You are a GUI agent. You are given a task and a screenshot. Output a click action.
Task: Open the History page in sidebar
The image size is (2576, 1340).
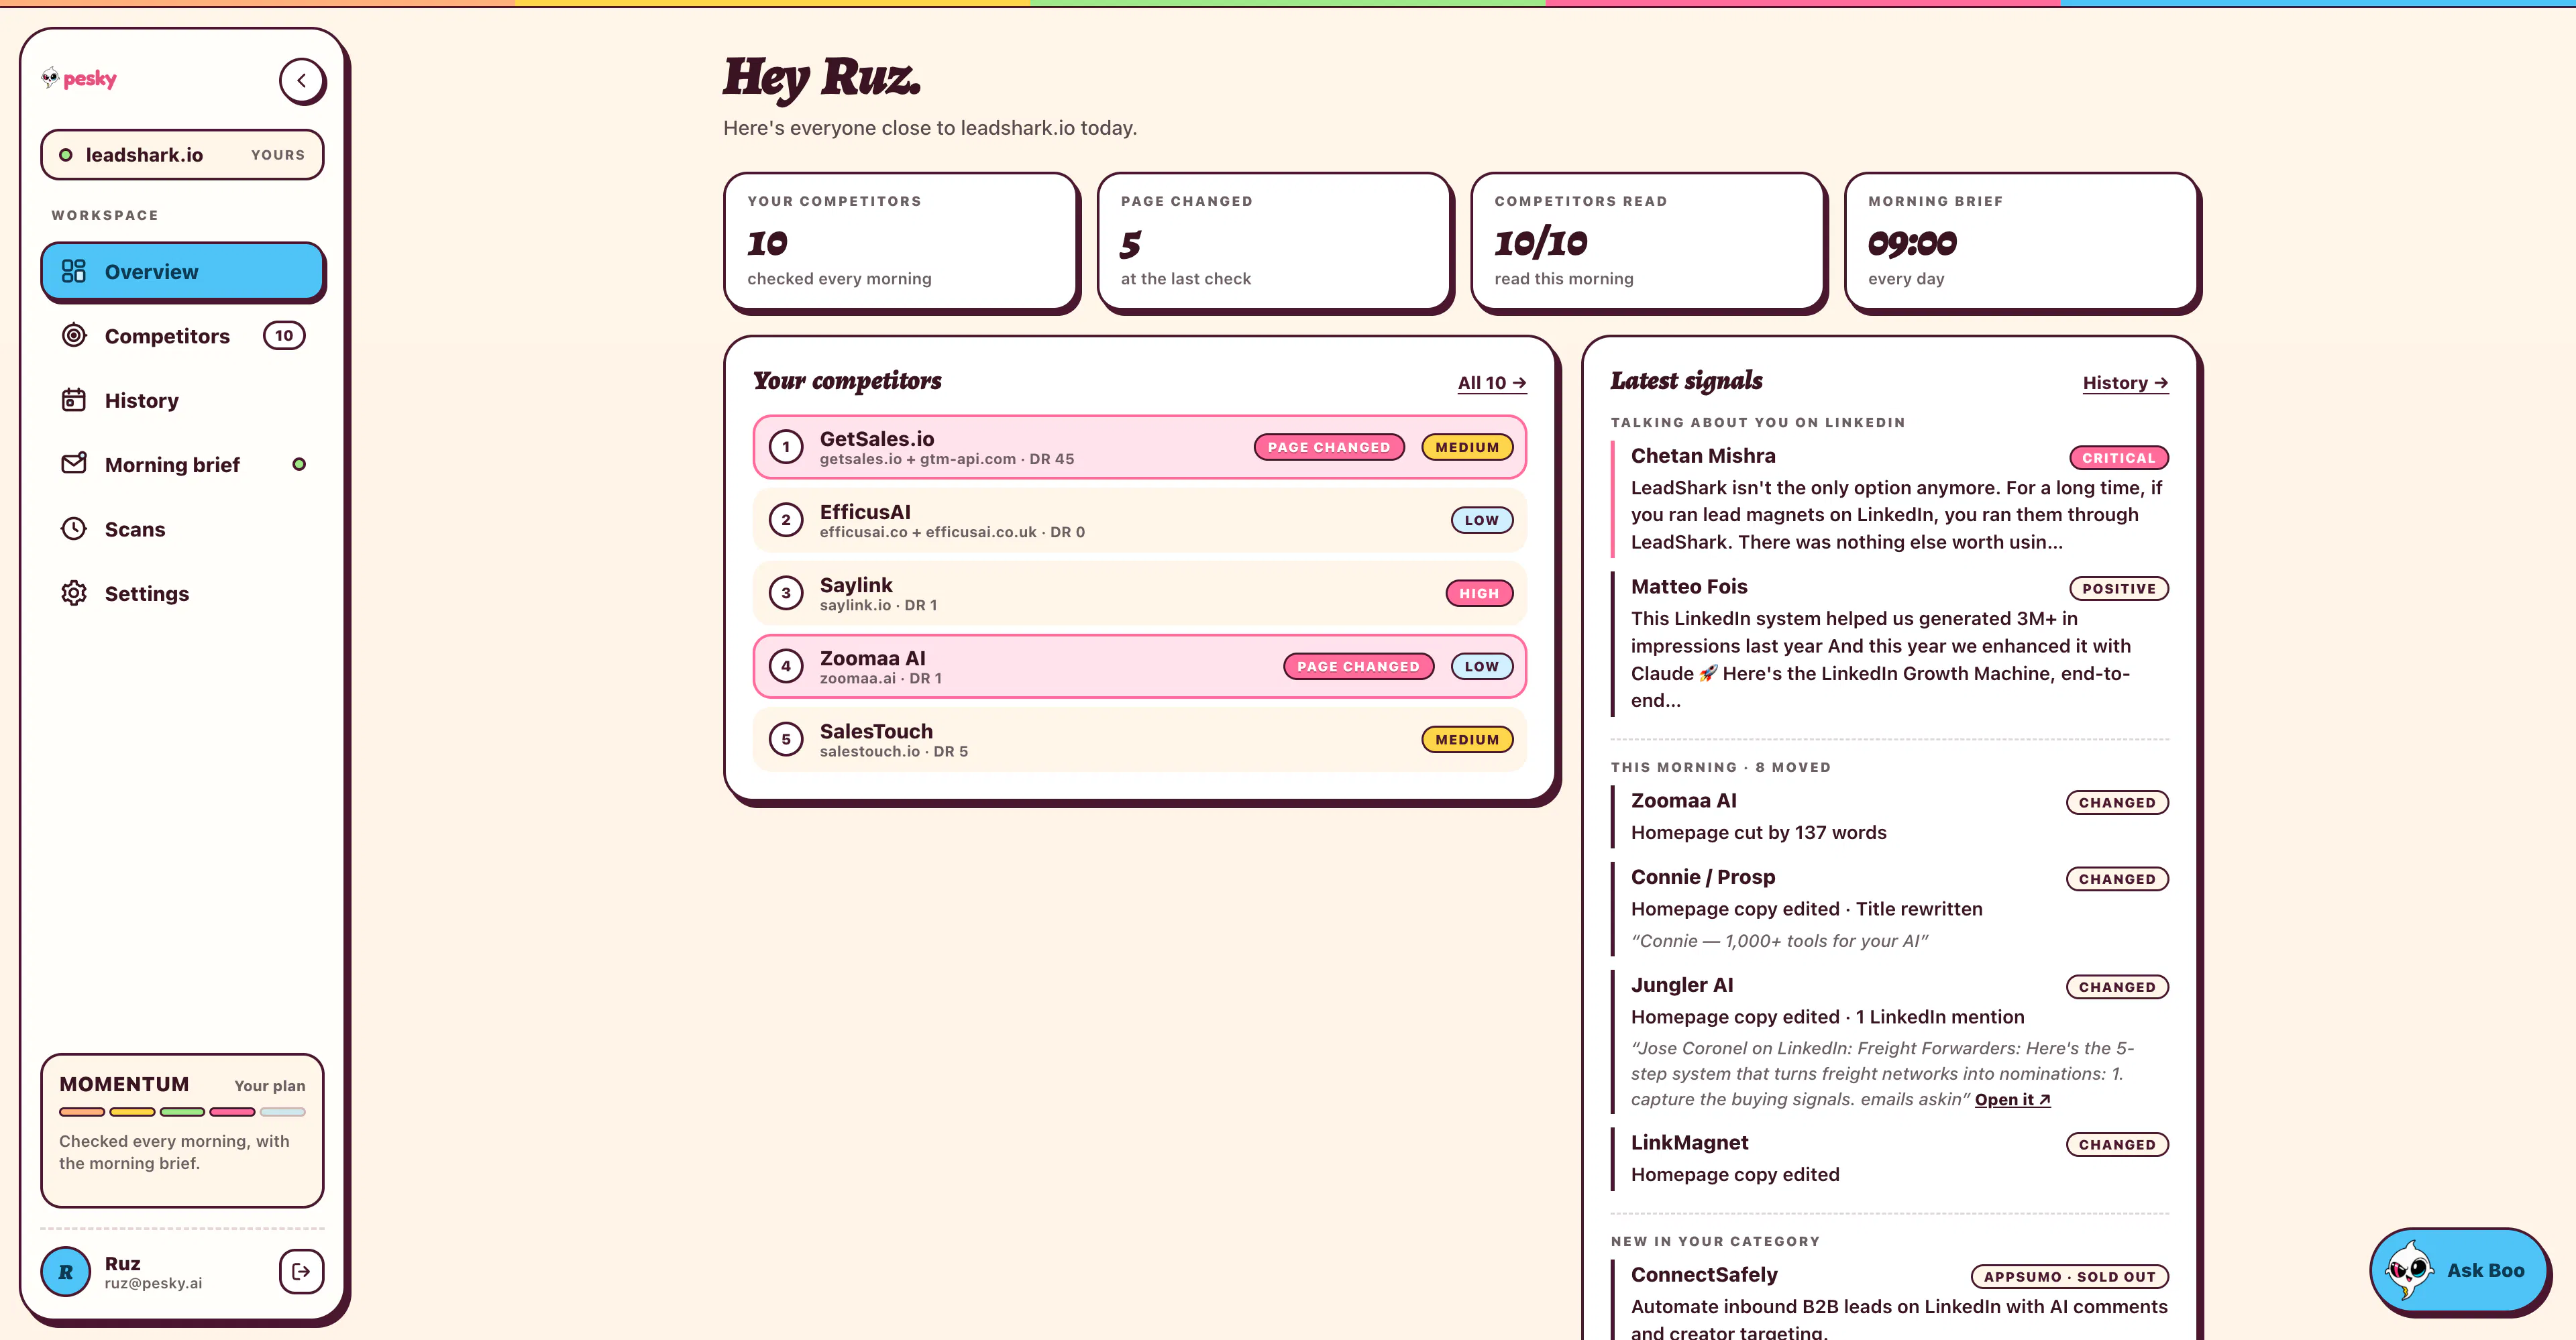tap(182, 400)
